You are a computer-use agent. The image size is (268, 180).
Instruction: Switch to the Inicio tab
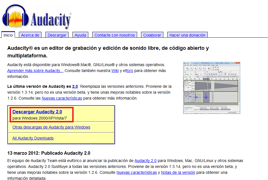point(8,35)
